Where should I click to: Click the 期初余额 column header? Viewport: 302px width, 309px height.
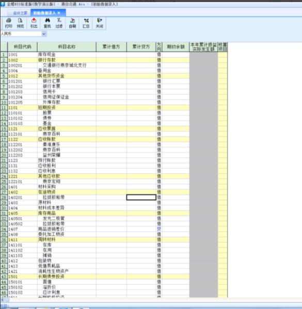[x=176, y=47]
